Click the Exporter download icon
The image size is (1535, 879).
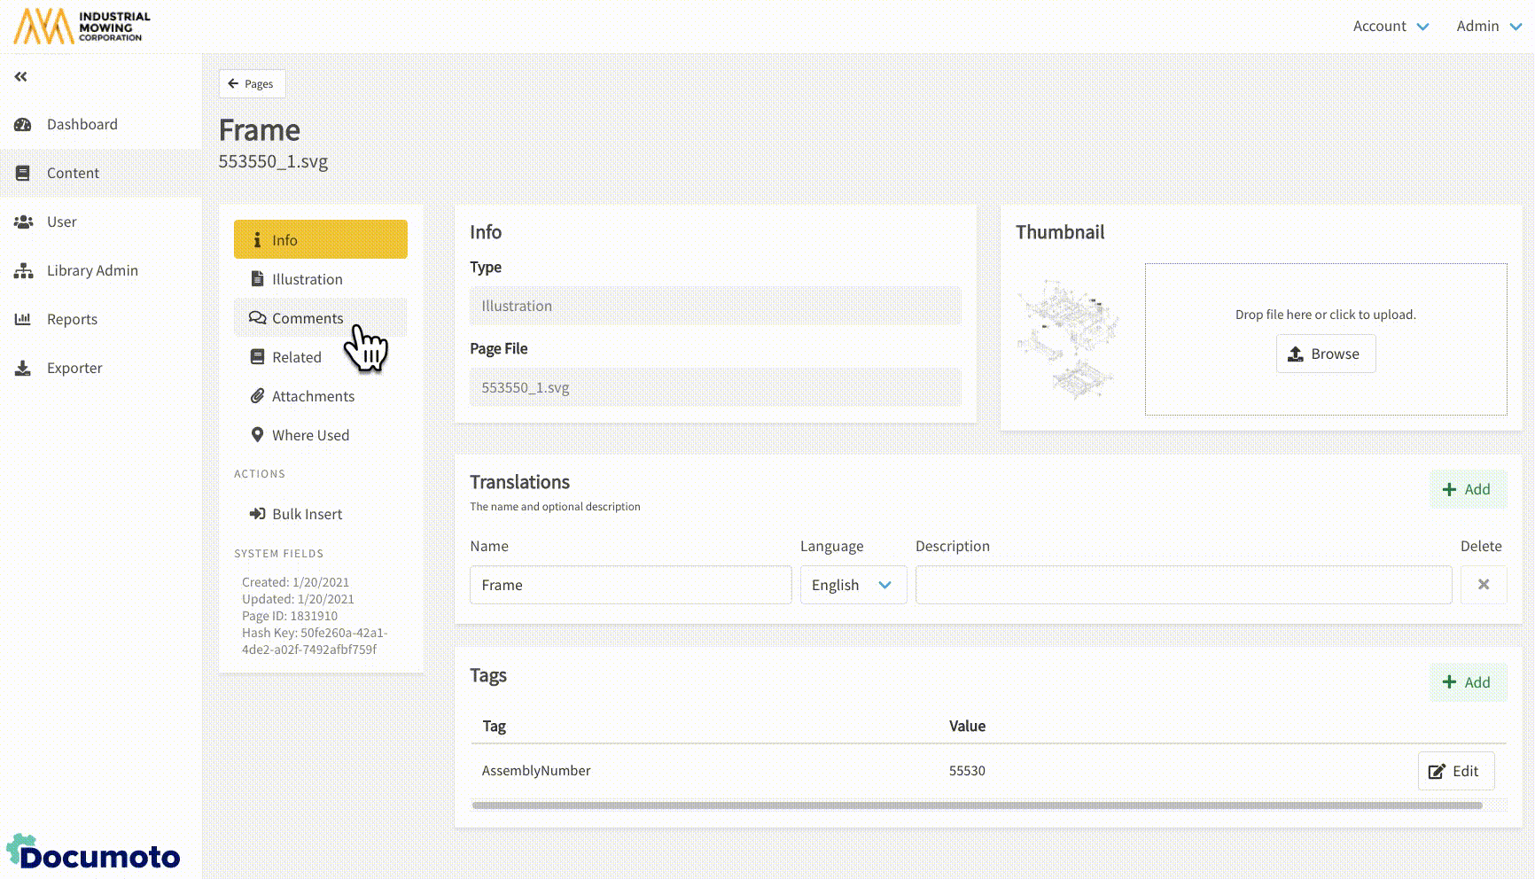[x=23, y=369]
